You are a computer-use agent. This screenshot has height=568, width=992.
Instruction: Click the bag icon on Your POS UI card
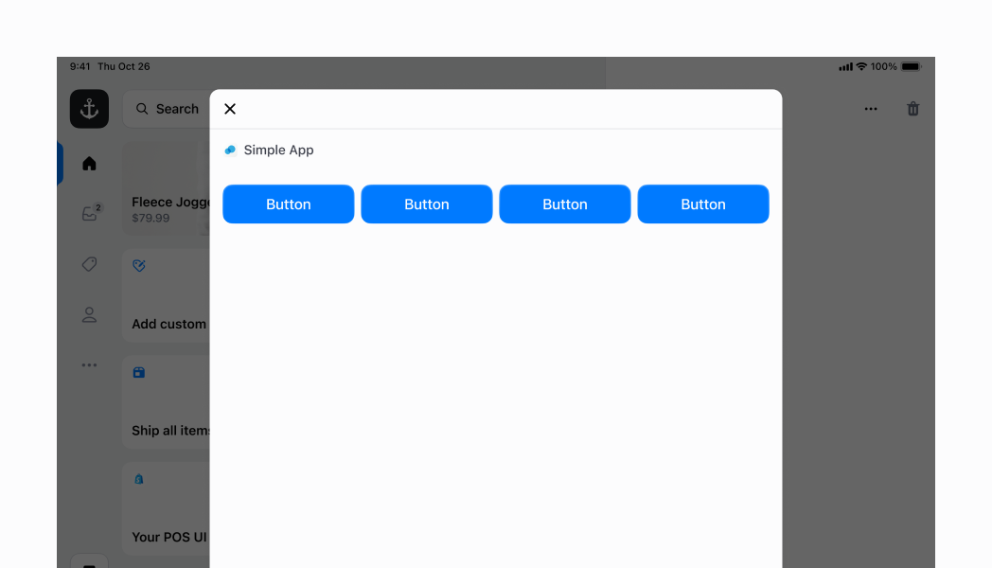[x=139, y=479]
